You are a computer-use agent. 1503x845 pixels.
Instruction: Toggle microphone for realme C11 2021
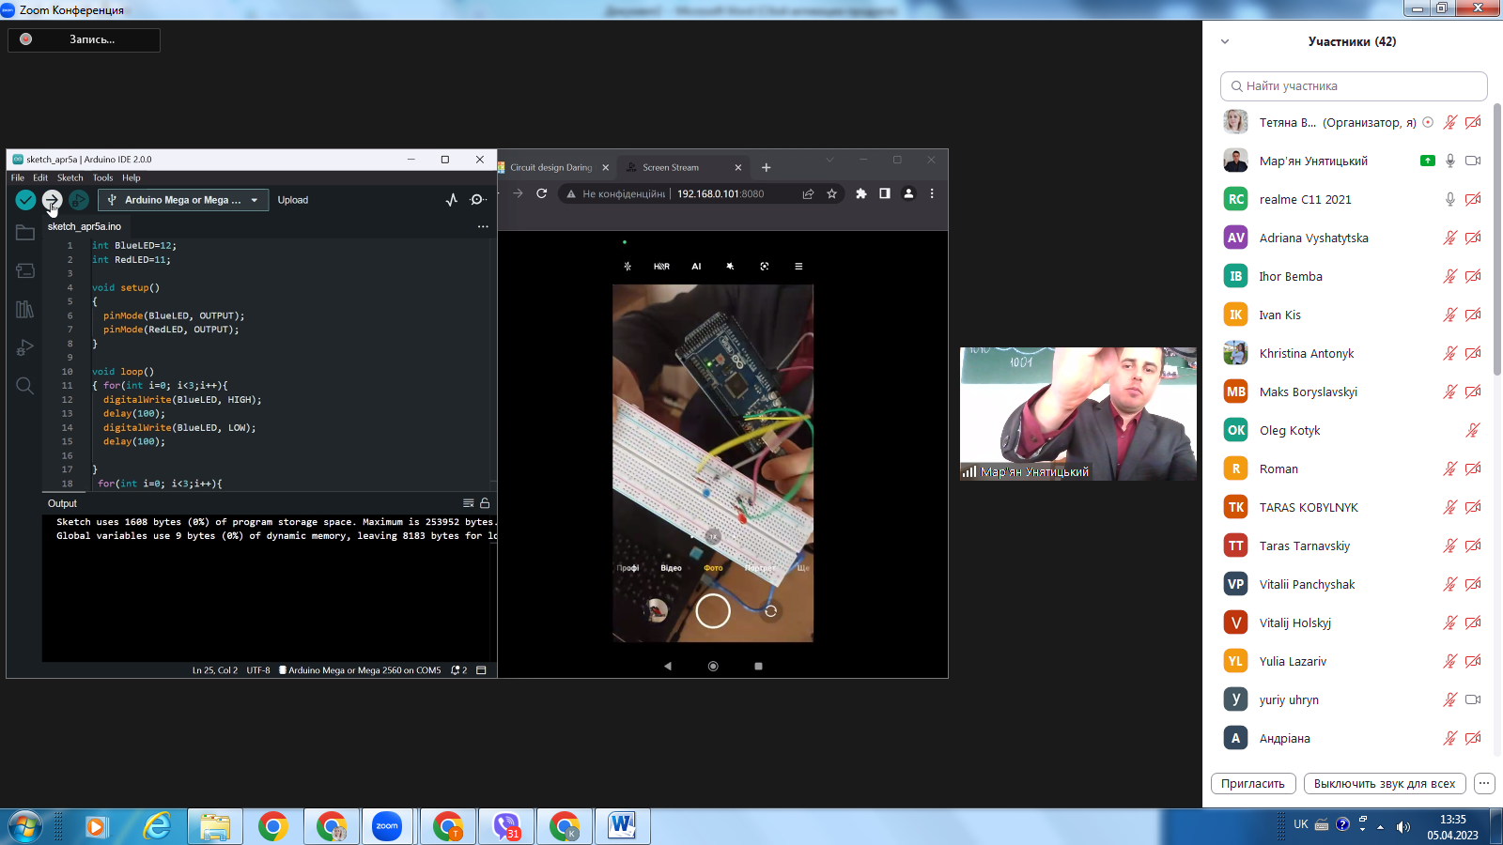pos(1450,200)
